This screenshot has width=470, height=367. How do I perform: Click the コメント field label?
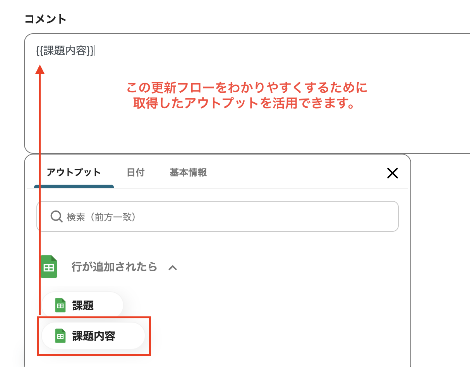pyautogui.click(x=46, y=19)
